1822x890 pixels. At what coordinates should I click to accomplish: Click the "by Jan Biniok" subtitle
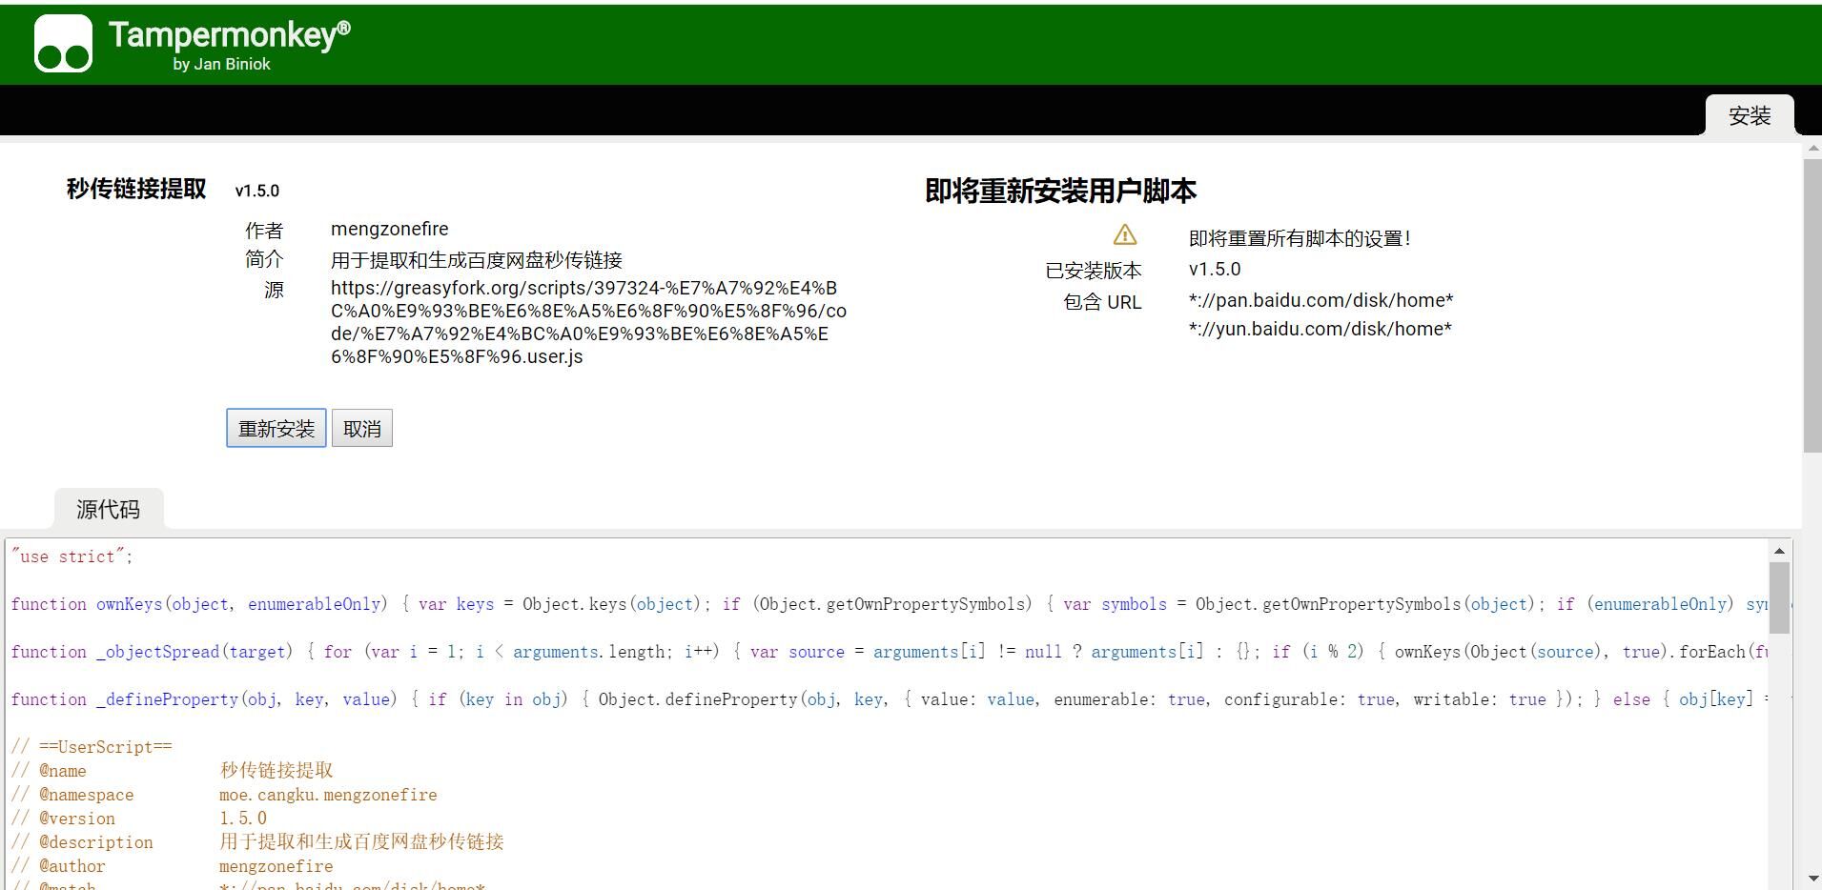pyautogui.click(x=221, y=64)
